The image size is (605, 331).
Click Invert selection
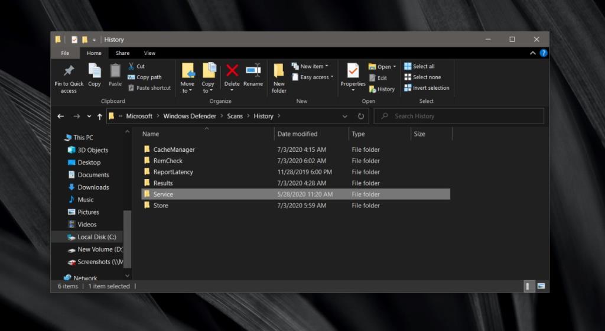[x=427, y=88]
